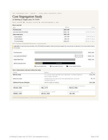Click the 'Additional first-year deduction' $112,091 summary card
This screenshot has height=140, width=108.
(x=82, y=87)
